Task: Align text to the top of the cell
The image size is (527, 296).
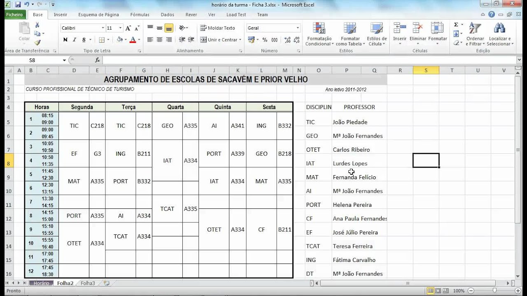Action: click(x=150, y=28)
